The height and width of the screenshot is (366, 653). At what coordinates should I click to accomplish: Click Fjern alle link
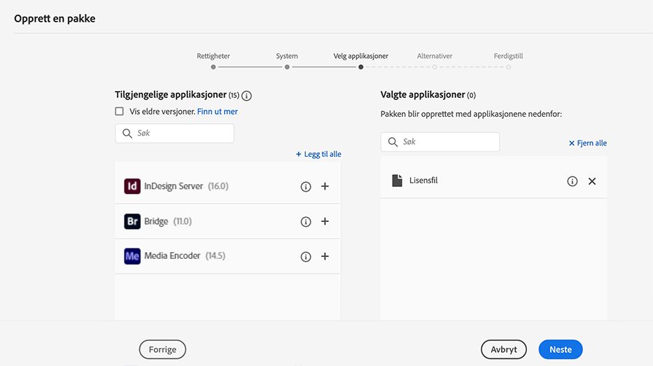pyautogui.click(x=588, y=143)
